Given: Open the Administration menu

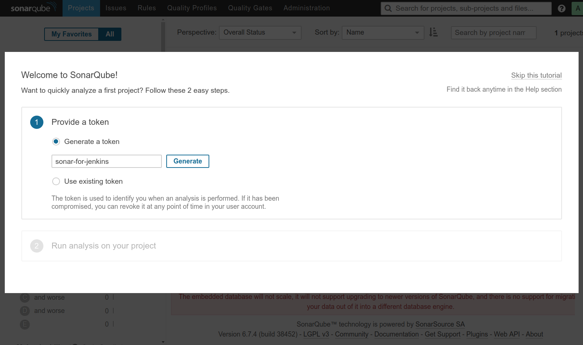Looking at the screenshot, I should [x=307, y=8].
